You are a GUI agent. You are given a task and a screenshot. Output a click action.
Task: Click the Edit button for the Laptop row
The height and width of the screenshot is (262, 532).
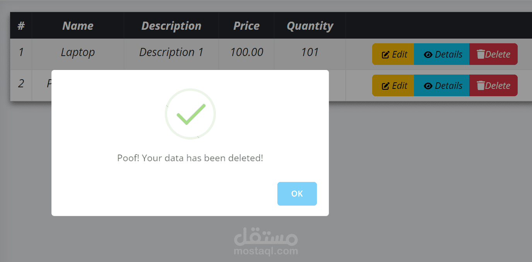(x=393, y=54)
